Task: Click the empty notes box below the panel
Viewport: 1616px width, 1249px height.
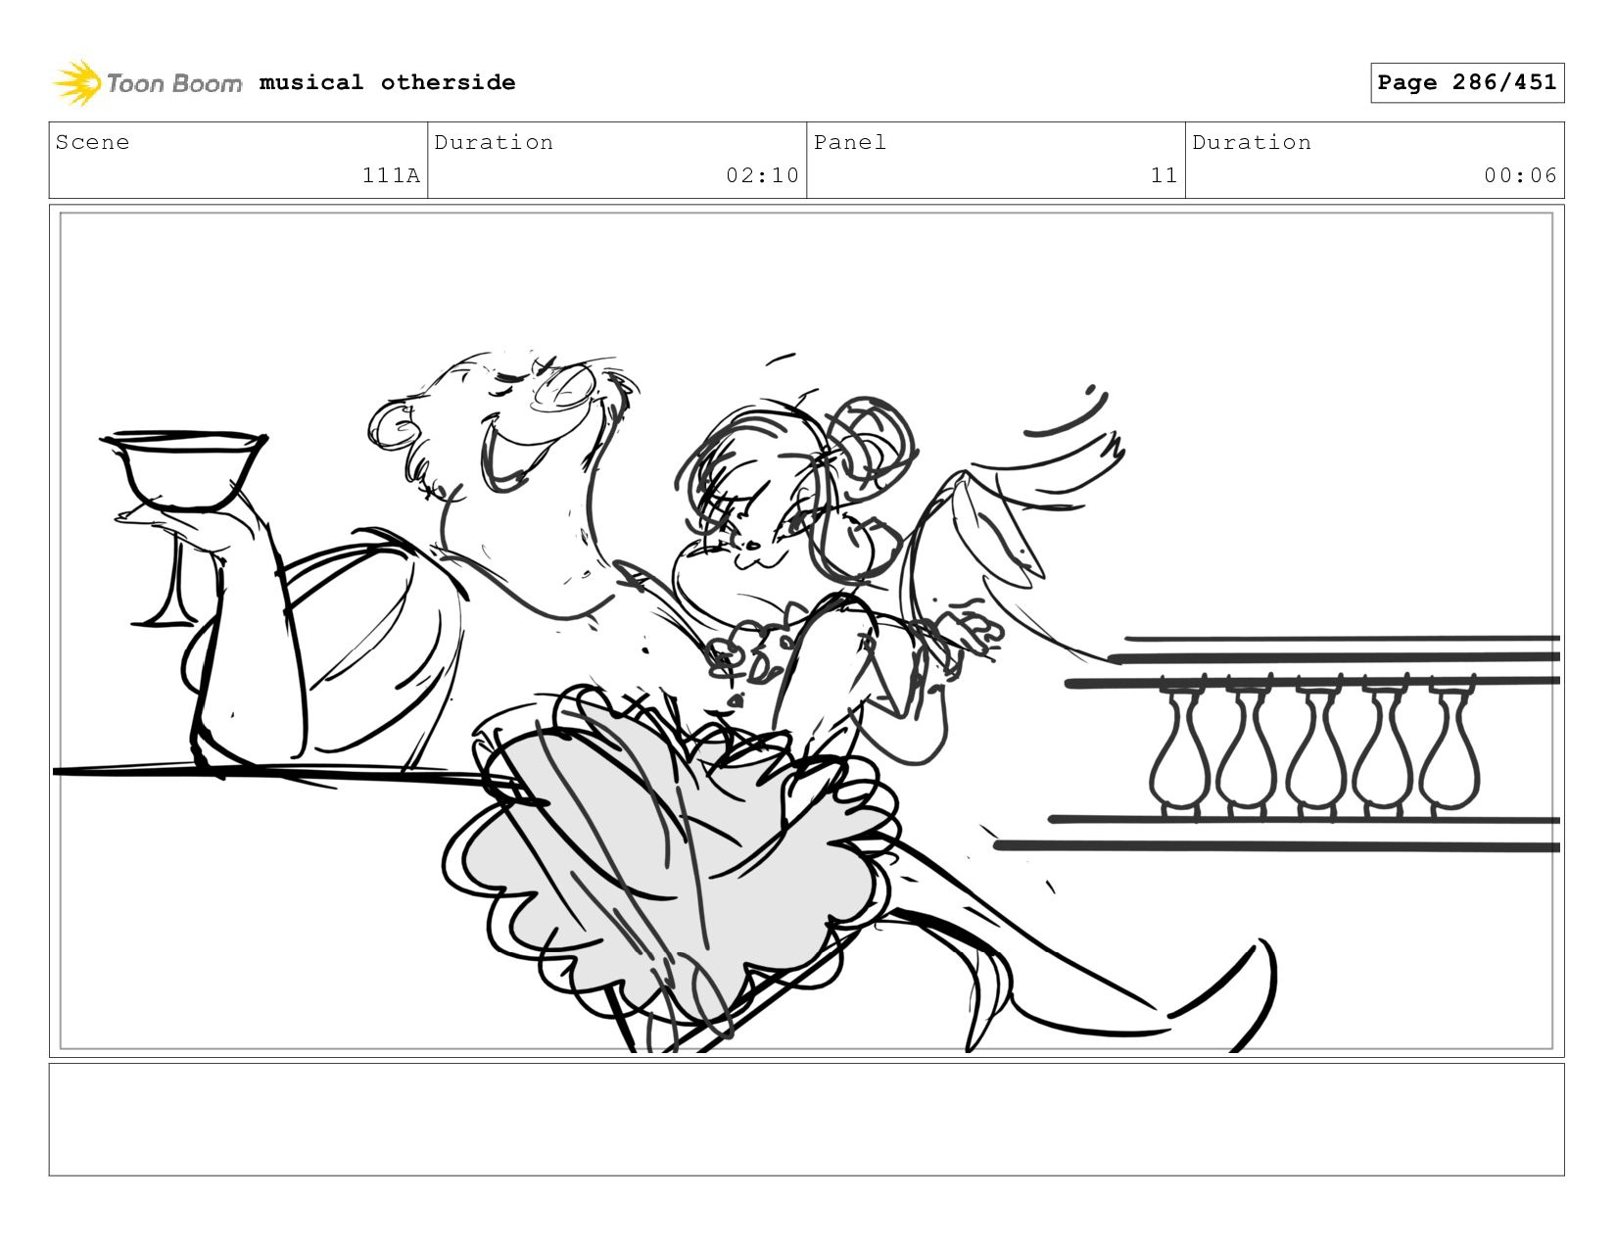Action: [806, 1119]
